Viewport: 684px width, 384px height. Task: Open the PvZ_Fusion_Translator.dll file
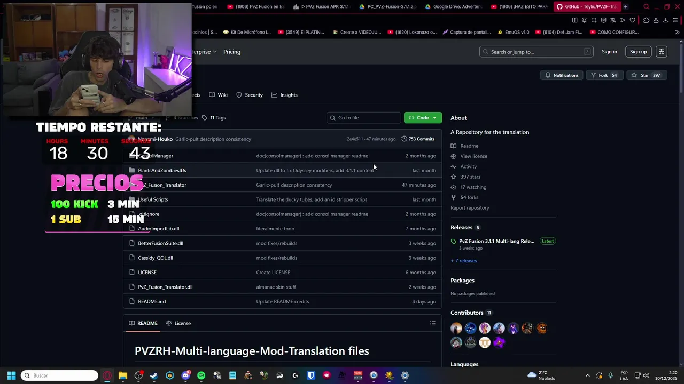tap(165, 287)
